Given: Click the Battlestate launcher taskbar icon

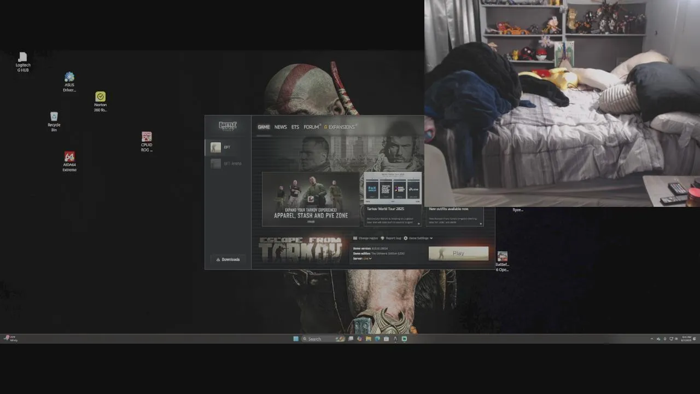Looking at the screenshot, I should [x=395, y=339].
